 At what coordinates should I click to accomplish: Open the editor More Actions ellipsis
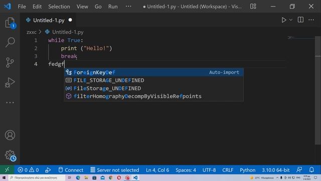tap(311, 20)
